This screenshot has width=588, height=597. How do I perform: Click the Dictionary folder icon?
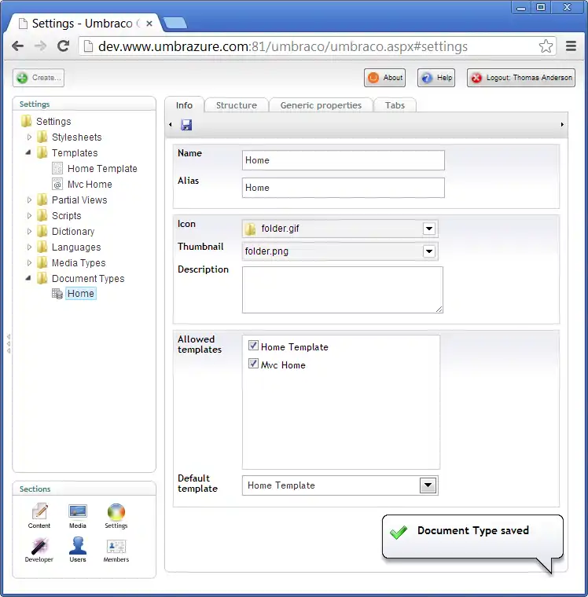point(42,231)
